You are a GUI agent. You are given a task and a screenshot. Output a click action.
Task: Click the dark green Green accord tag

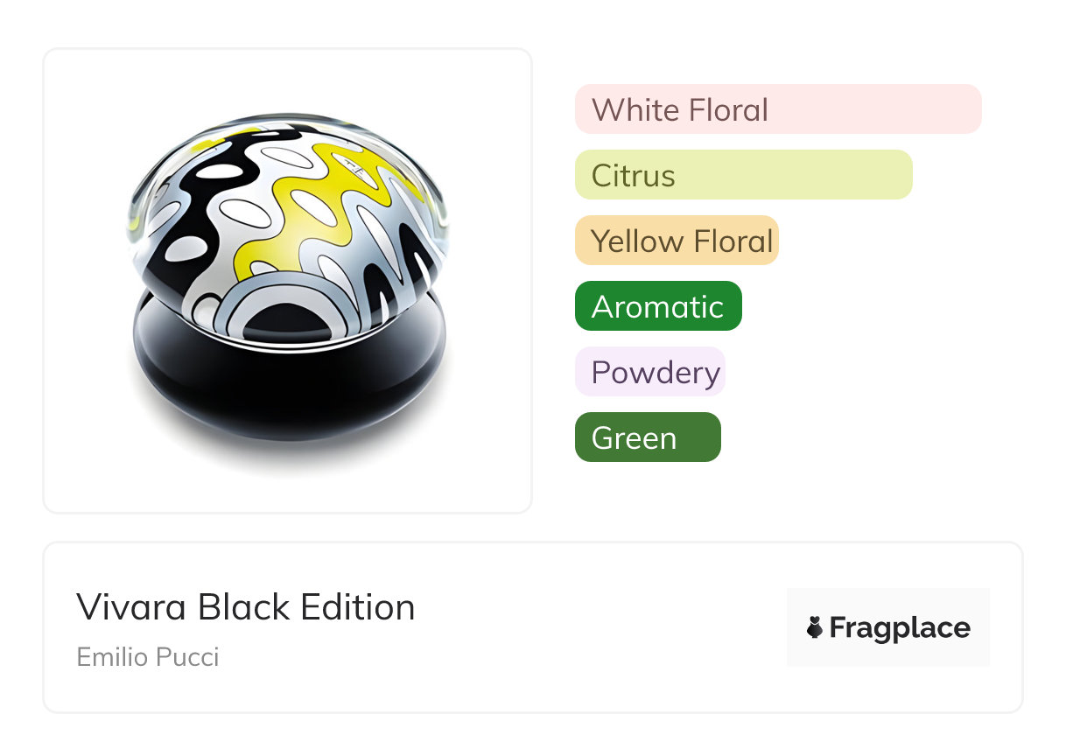pyautogui.click(x=647, y=437)
